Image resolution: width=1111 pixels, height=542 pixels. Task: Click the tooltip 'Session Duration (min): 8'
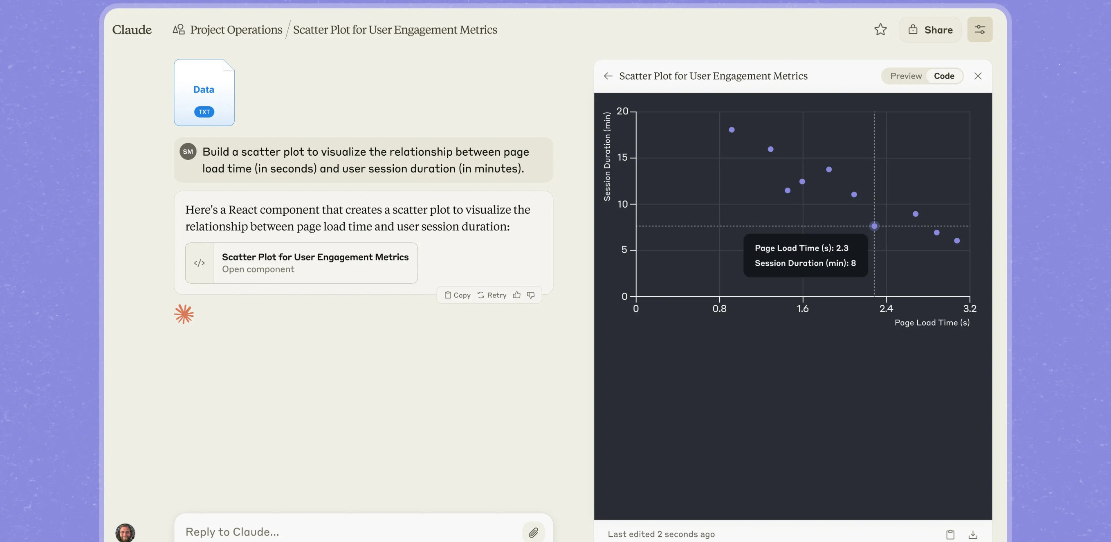click(x=805, y=263)
